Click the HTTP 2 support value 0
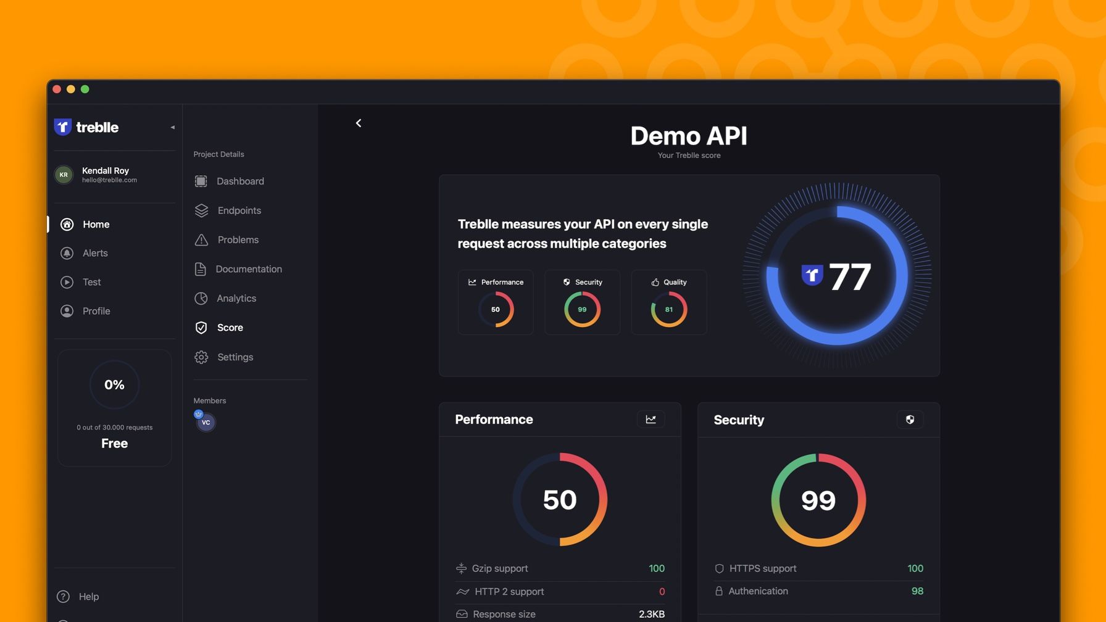The image size is (1106, 622). pos(662,592)
